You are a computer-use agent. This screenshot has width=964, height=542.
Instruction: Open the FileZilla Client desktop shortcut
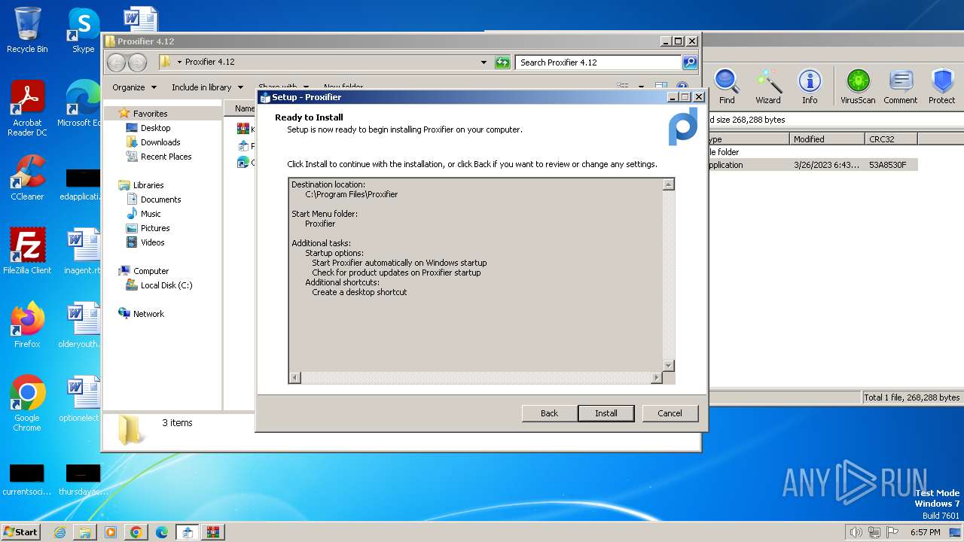(27, 251)
